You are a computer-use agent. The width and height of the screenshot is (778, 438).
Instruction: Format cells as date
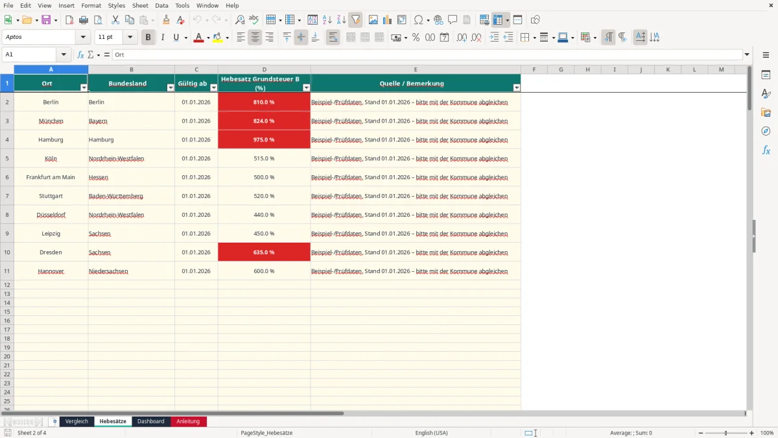click(445, 38)
